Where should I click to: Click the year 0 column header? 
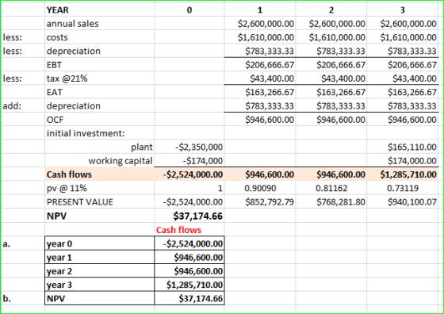pos(189,10)
